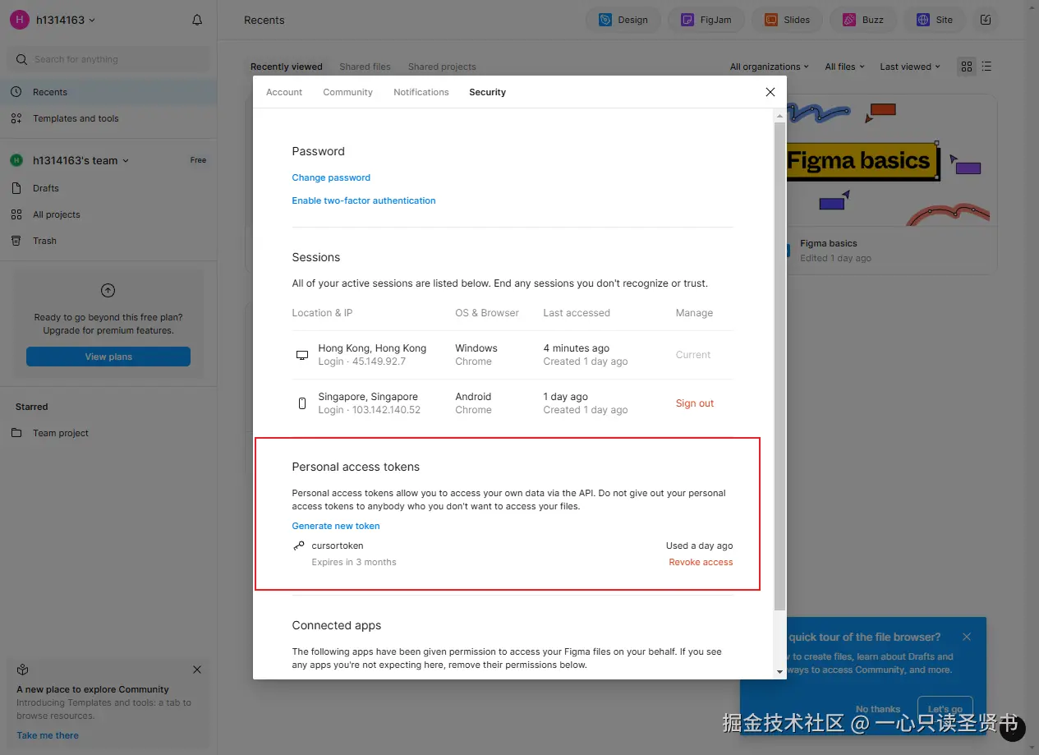1039x755 pixels.
Task: Click the Search for anything field
Action: (x=108, y=59)
